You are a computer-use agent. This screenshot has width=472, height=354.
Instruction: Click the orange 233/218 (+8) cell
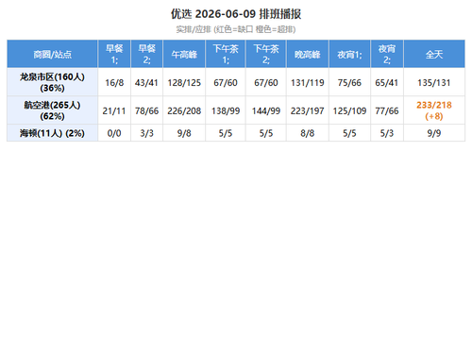tap(434, 110)
